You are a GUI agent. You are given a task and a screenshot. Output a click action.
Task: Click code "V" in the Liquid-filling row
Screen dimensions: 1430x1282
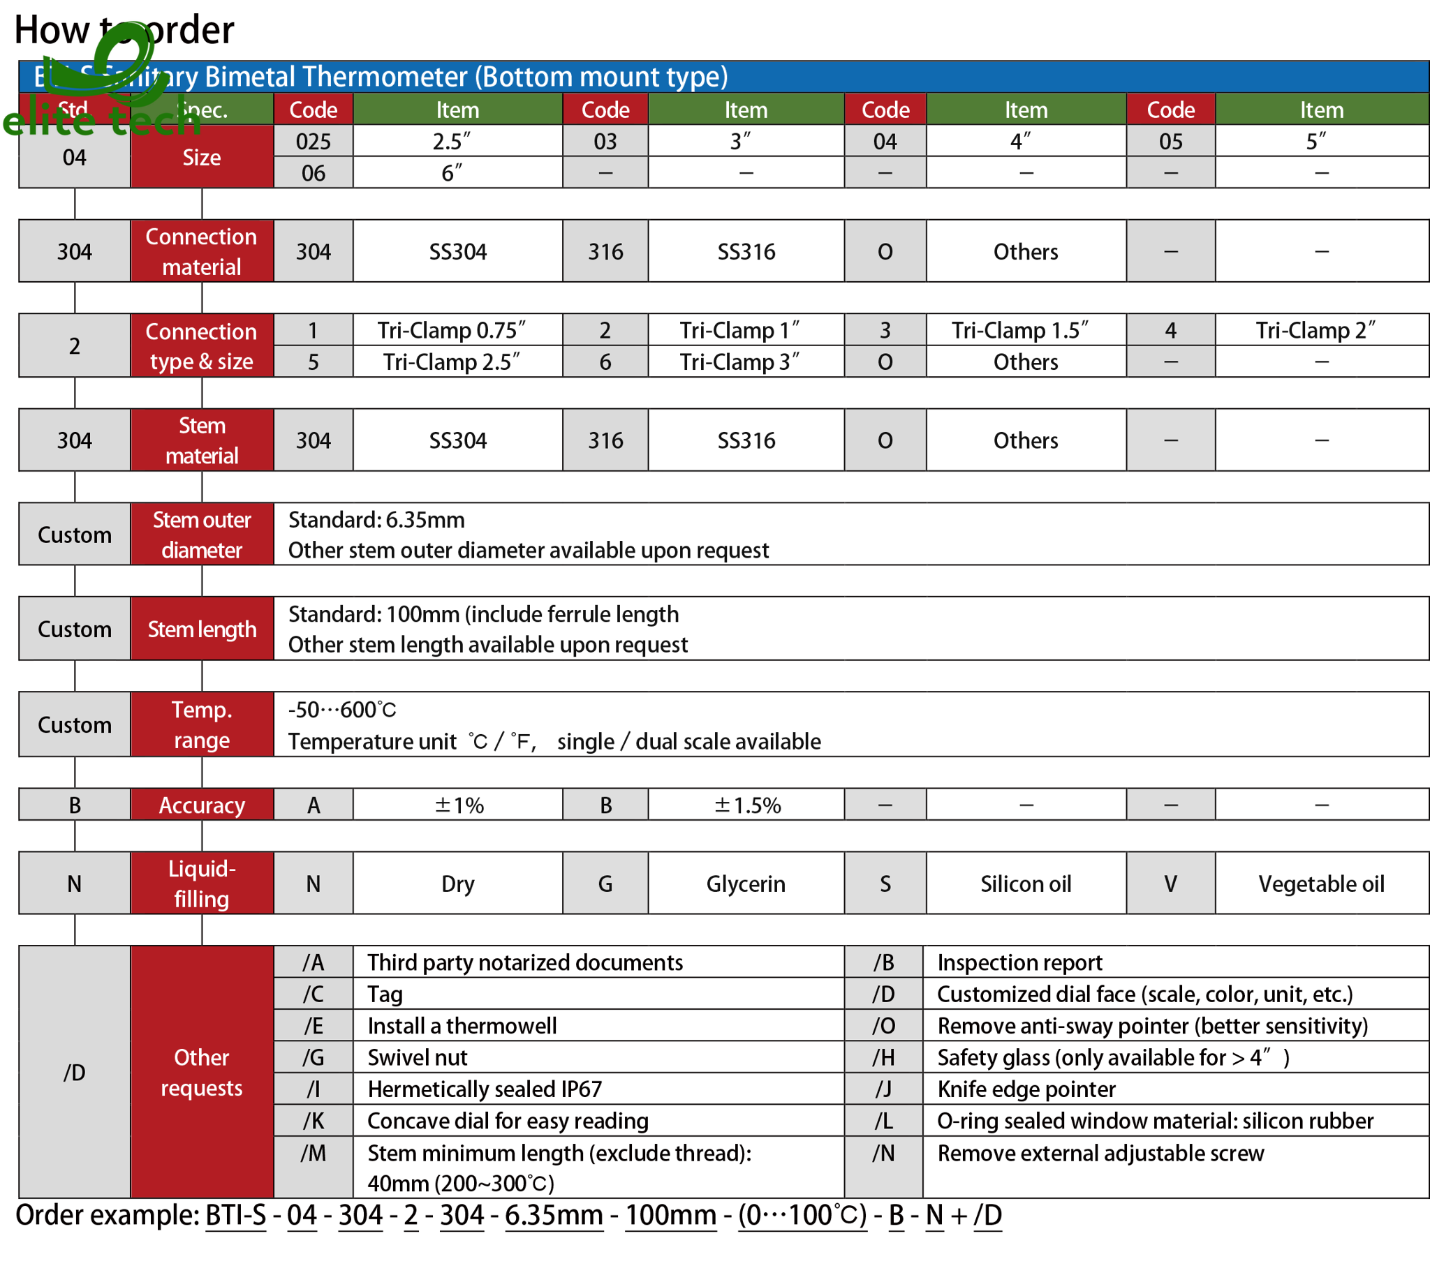[1170, 884]
